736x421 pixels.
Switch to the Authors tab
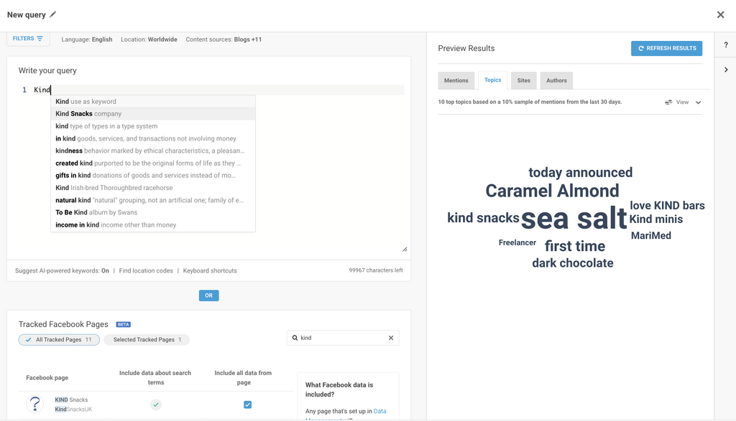(x=556, y=80)
